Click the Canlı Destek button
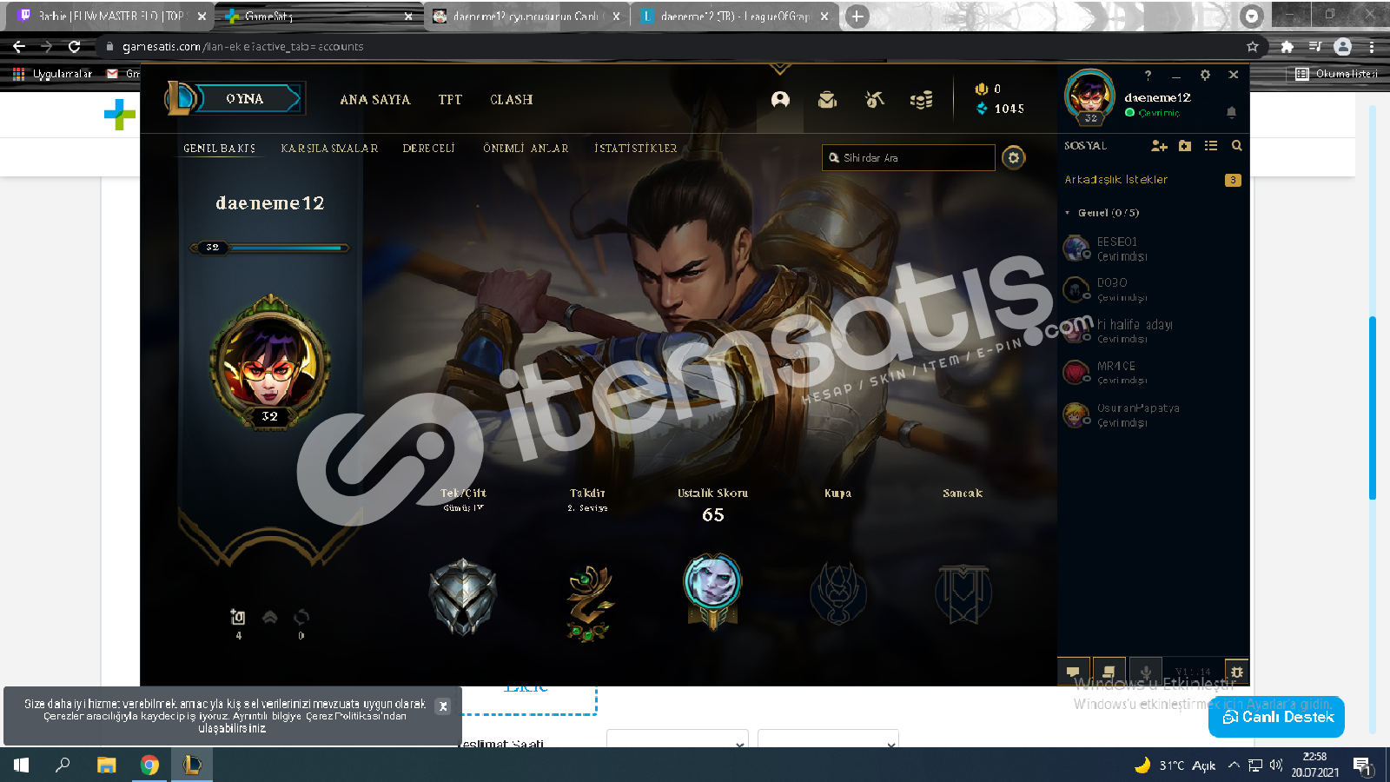The image size is (1390, 782). coord(1276,717)
